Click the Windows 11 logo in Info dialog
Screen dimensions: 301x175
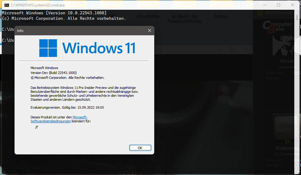[48, 48]
